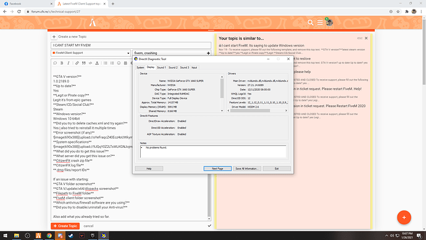The image size is (426, 240).
Task: Click the topic title input field
Action: tap(131, 45)
